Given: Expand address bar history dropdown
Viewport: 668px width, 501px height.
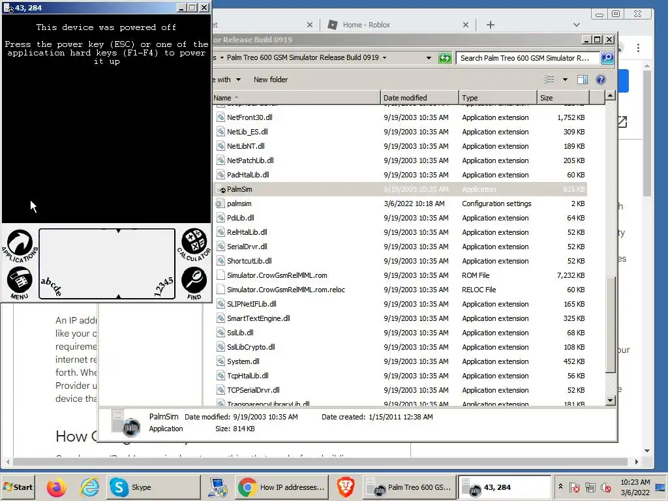Looking at the screenshot, I should (x=429, y=58).
